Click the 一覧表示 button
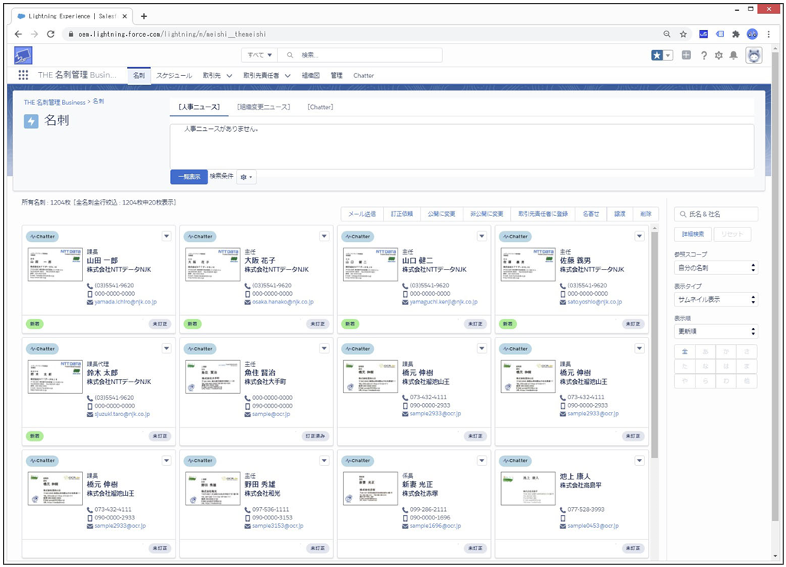 click(189, 177)
